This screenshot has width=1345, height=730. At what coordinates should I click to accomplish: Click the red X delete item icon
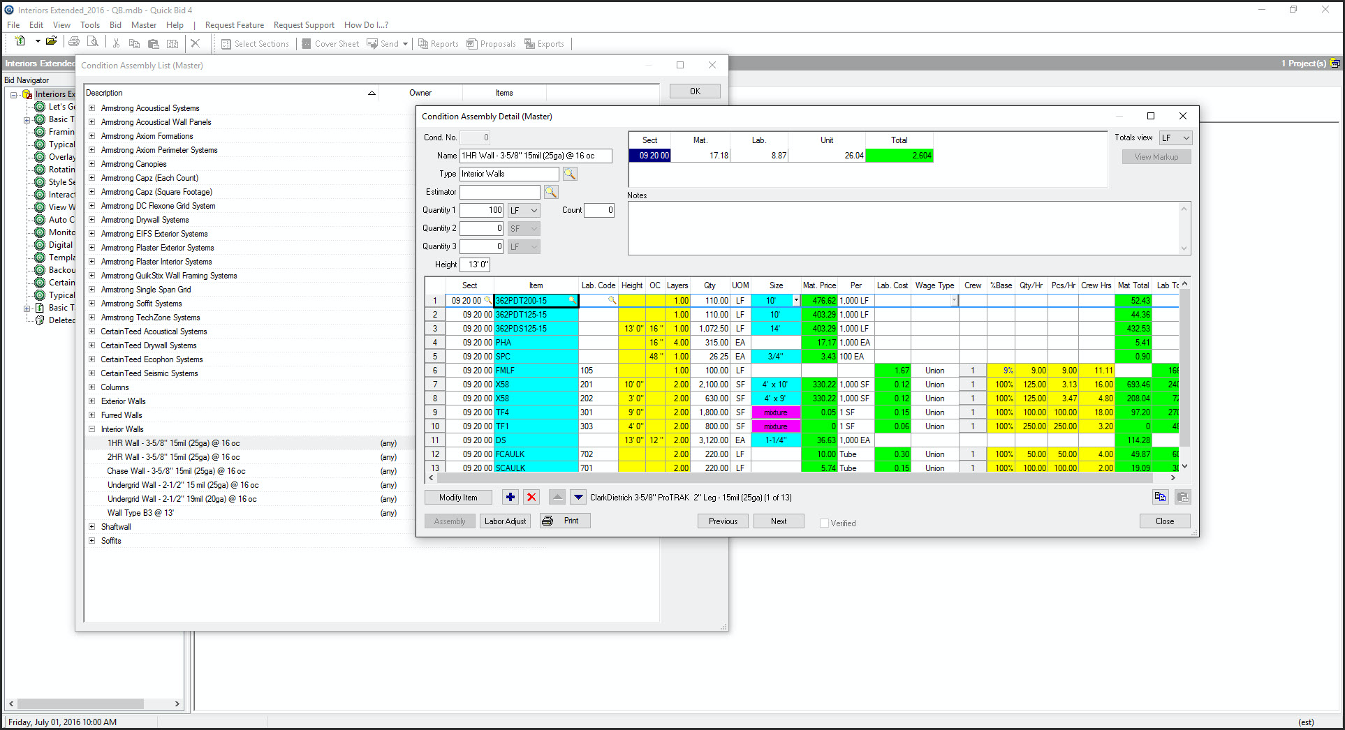pos(531,497)
